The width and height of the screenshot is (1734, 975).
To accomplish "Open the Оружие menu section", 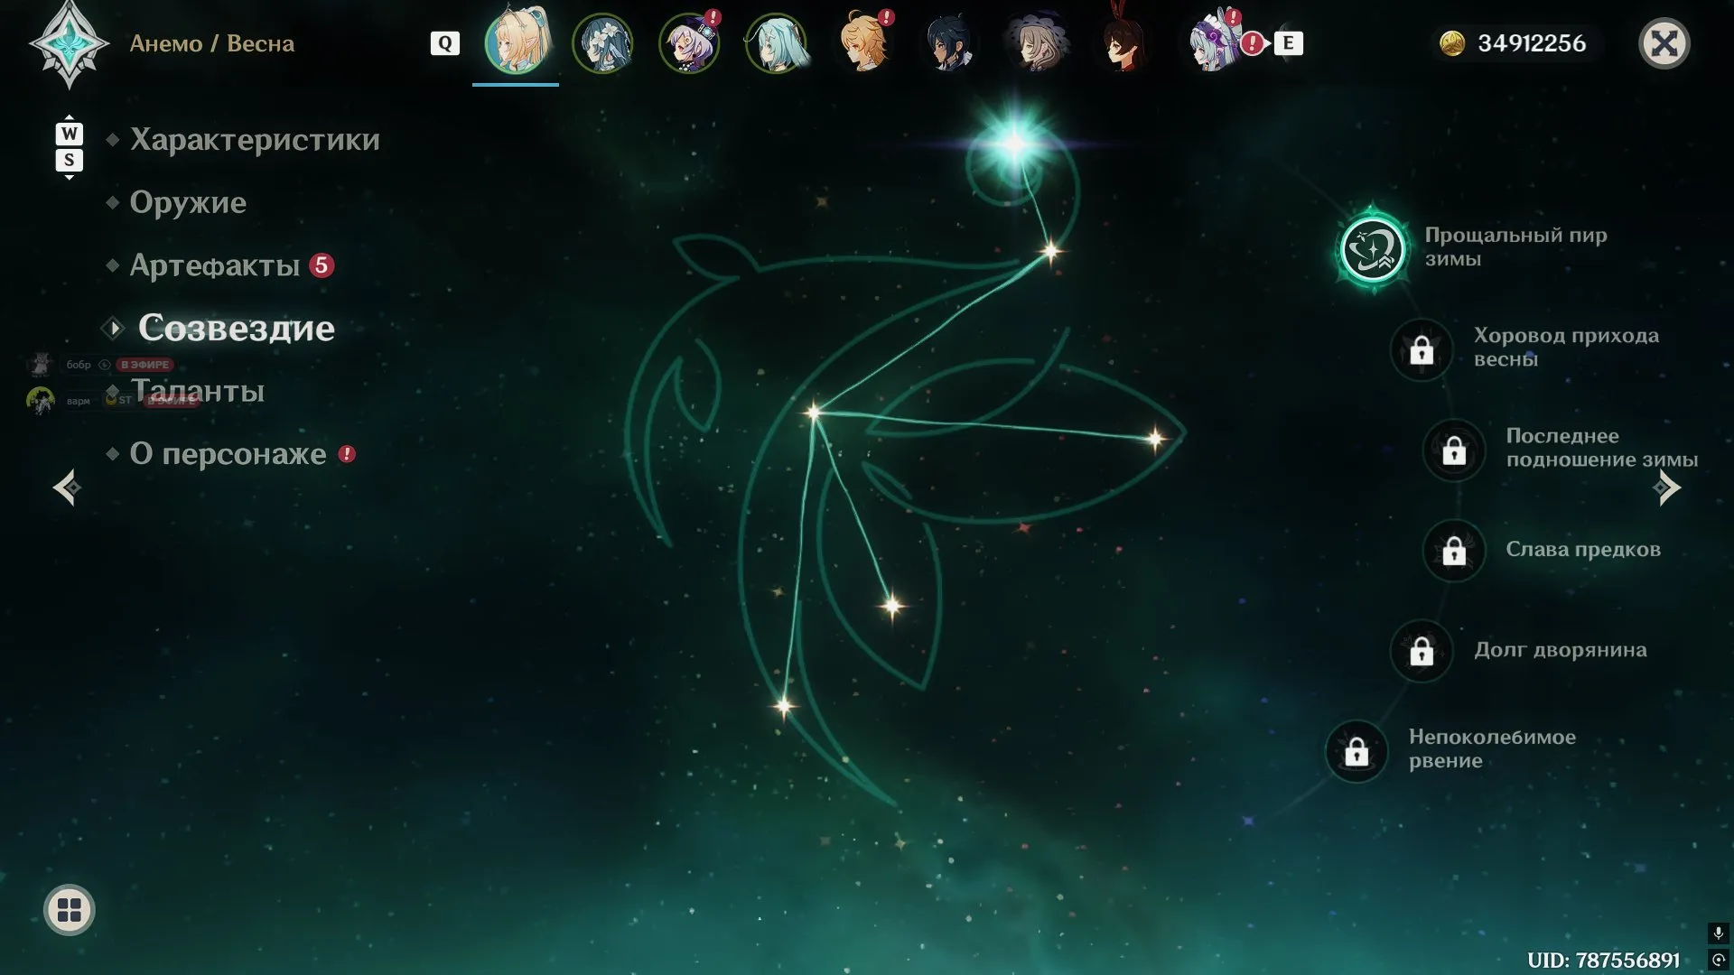I will [188, 202].
